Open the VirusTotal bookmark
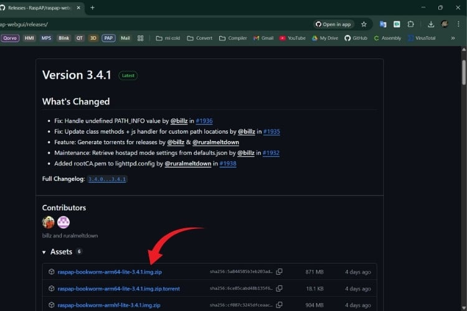Screen dimensions: 467x311 (x=422, y=38)
